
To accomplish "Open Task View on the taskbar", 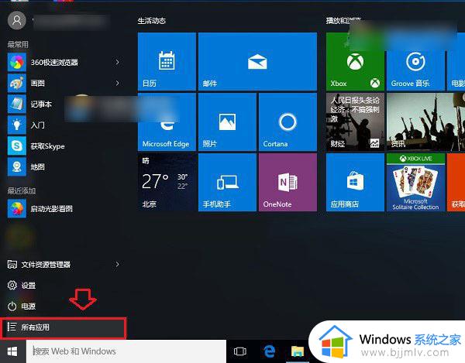I will coord(240,351).
